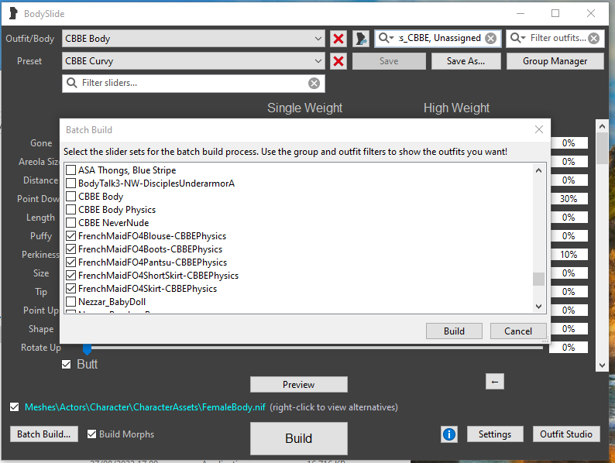Check BodyTalk3-NW-DisciplesUnderarmorA
This screenshot has width=615, height=463.
coord(71,183)
